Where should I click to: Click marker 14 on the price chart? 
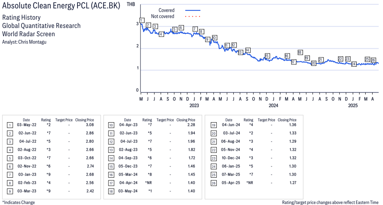pos(248,50)
